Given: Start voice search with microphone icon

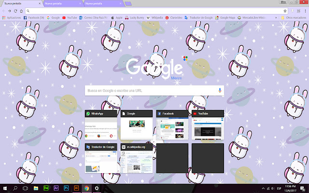Looking at the screenshot, I should click(220, 90).
